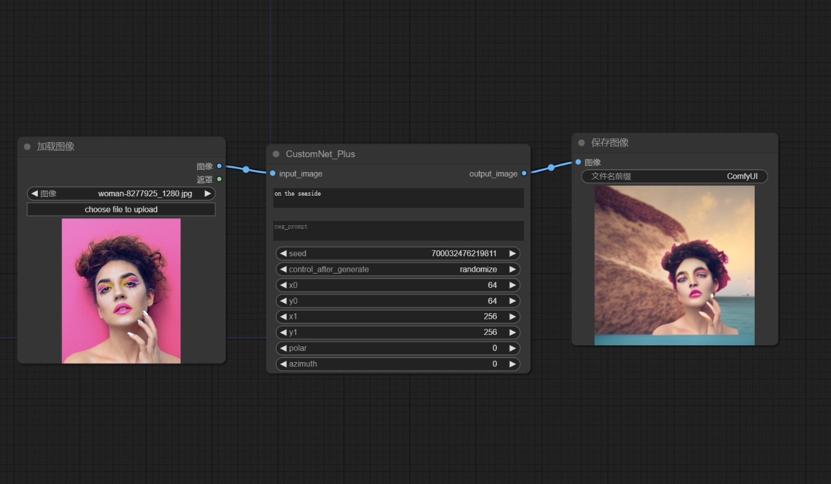The width and height of the screenshot is (831, 484).
Task: Click the choose file to upload button
Action: [121, 209]
